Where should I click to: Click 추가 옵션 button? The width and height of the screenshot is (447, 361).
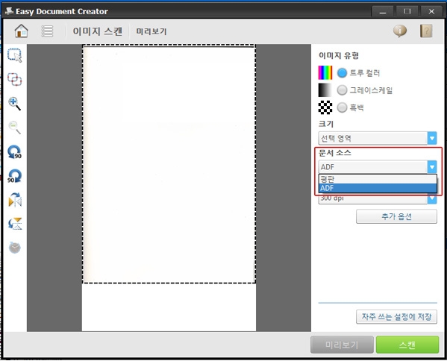(396, 216)
